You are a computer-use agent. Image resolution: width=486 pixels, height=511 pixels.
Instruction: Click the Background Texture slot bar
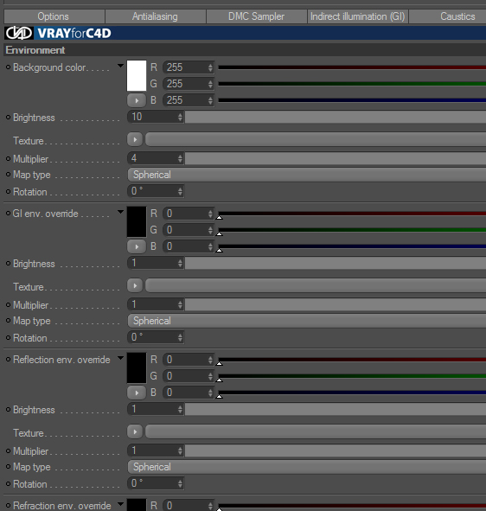click(x=316, y=139)
